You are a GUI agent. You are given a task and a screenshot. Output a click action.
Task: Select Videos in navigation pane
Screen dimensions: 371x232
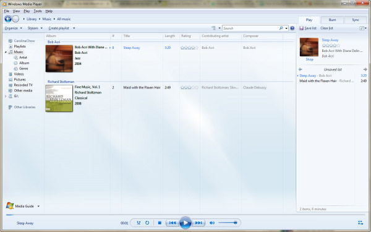(19, 74)
